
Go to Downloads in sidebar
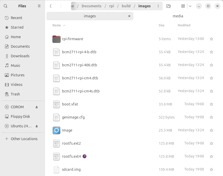tap(20, 56)
